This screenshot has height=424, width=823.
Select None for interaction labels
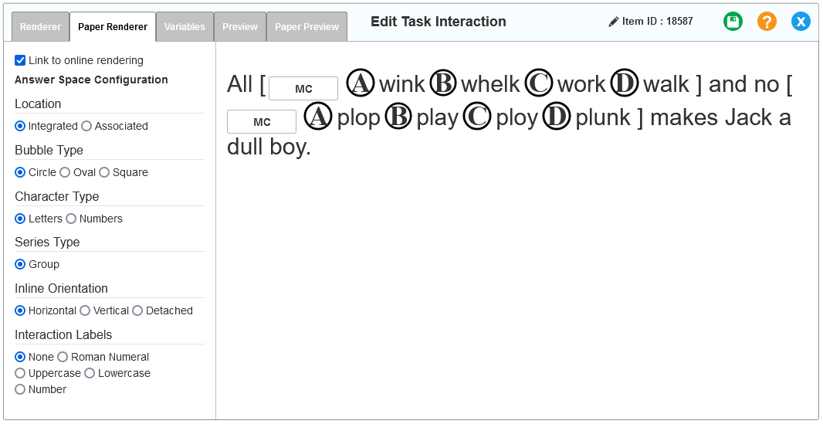[20, 357]
